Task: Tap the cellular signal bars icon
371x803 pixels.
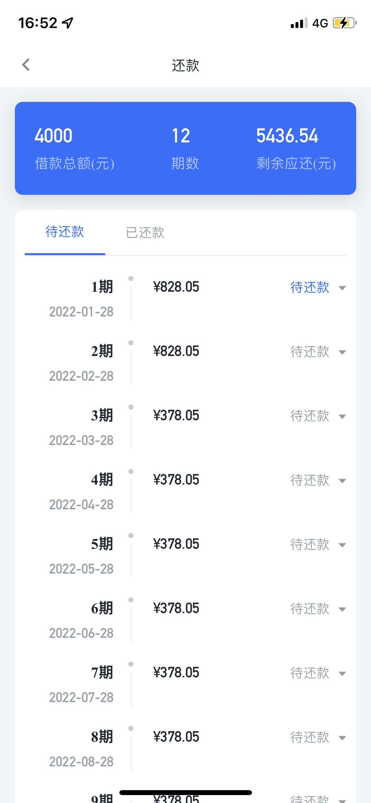Action: pos(299,23)
